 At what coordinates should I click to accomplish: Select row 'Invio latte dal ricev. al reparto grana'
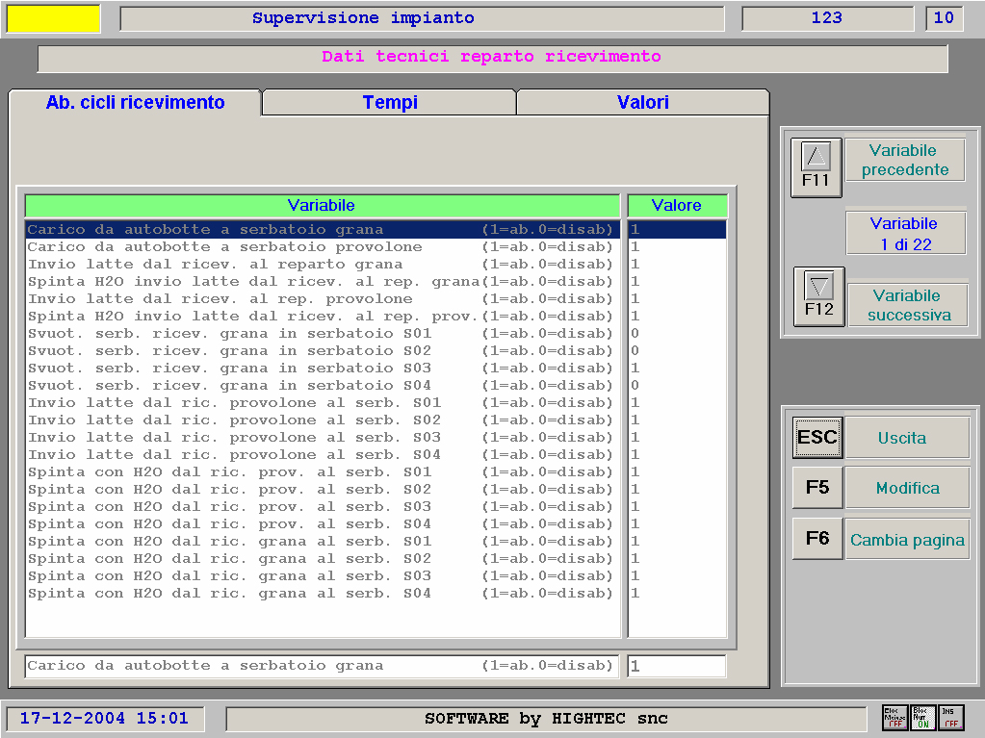coord(323,265)
